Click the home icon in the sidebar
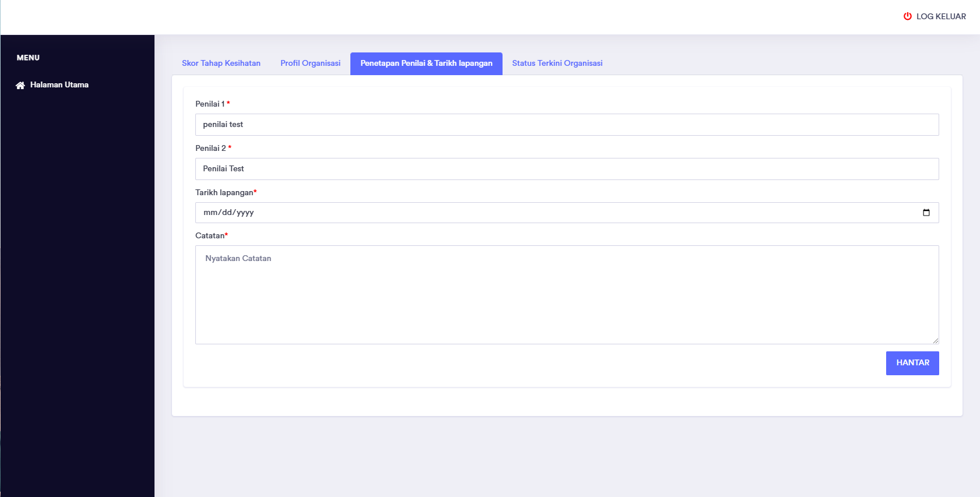This screenshot has width=980, height=497. click(20, 85)
